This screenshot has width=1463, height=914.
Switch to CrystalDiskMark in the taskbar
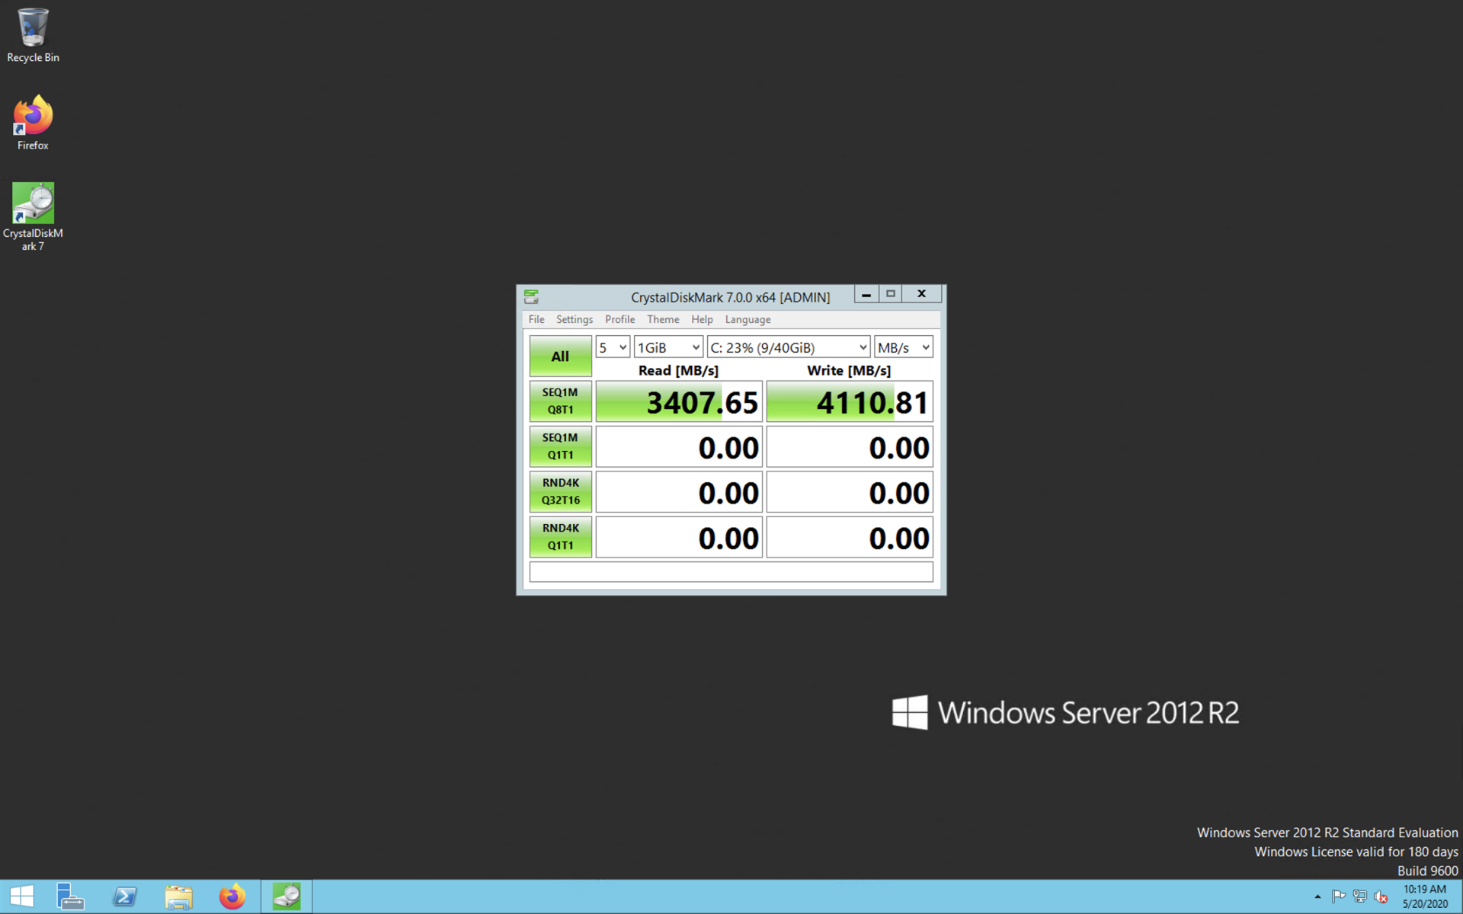[287, 896]
